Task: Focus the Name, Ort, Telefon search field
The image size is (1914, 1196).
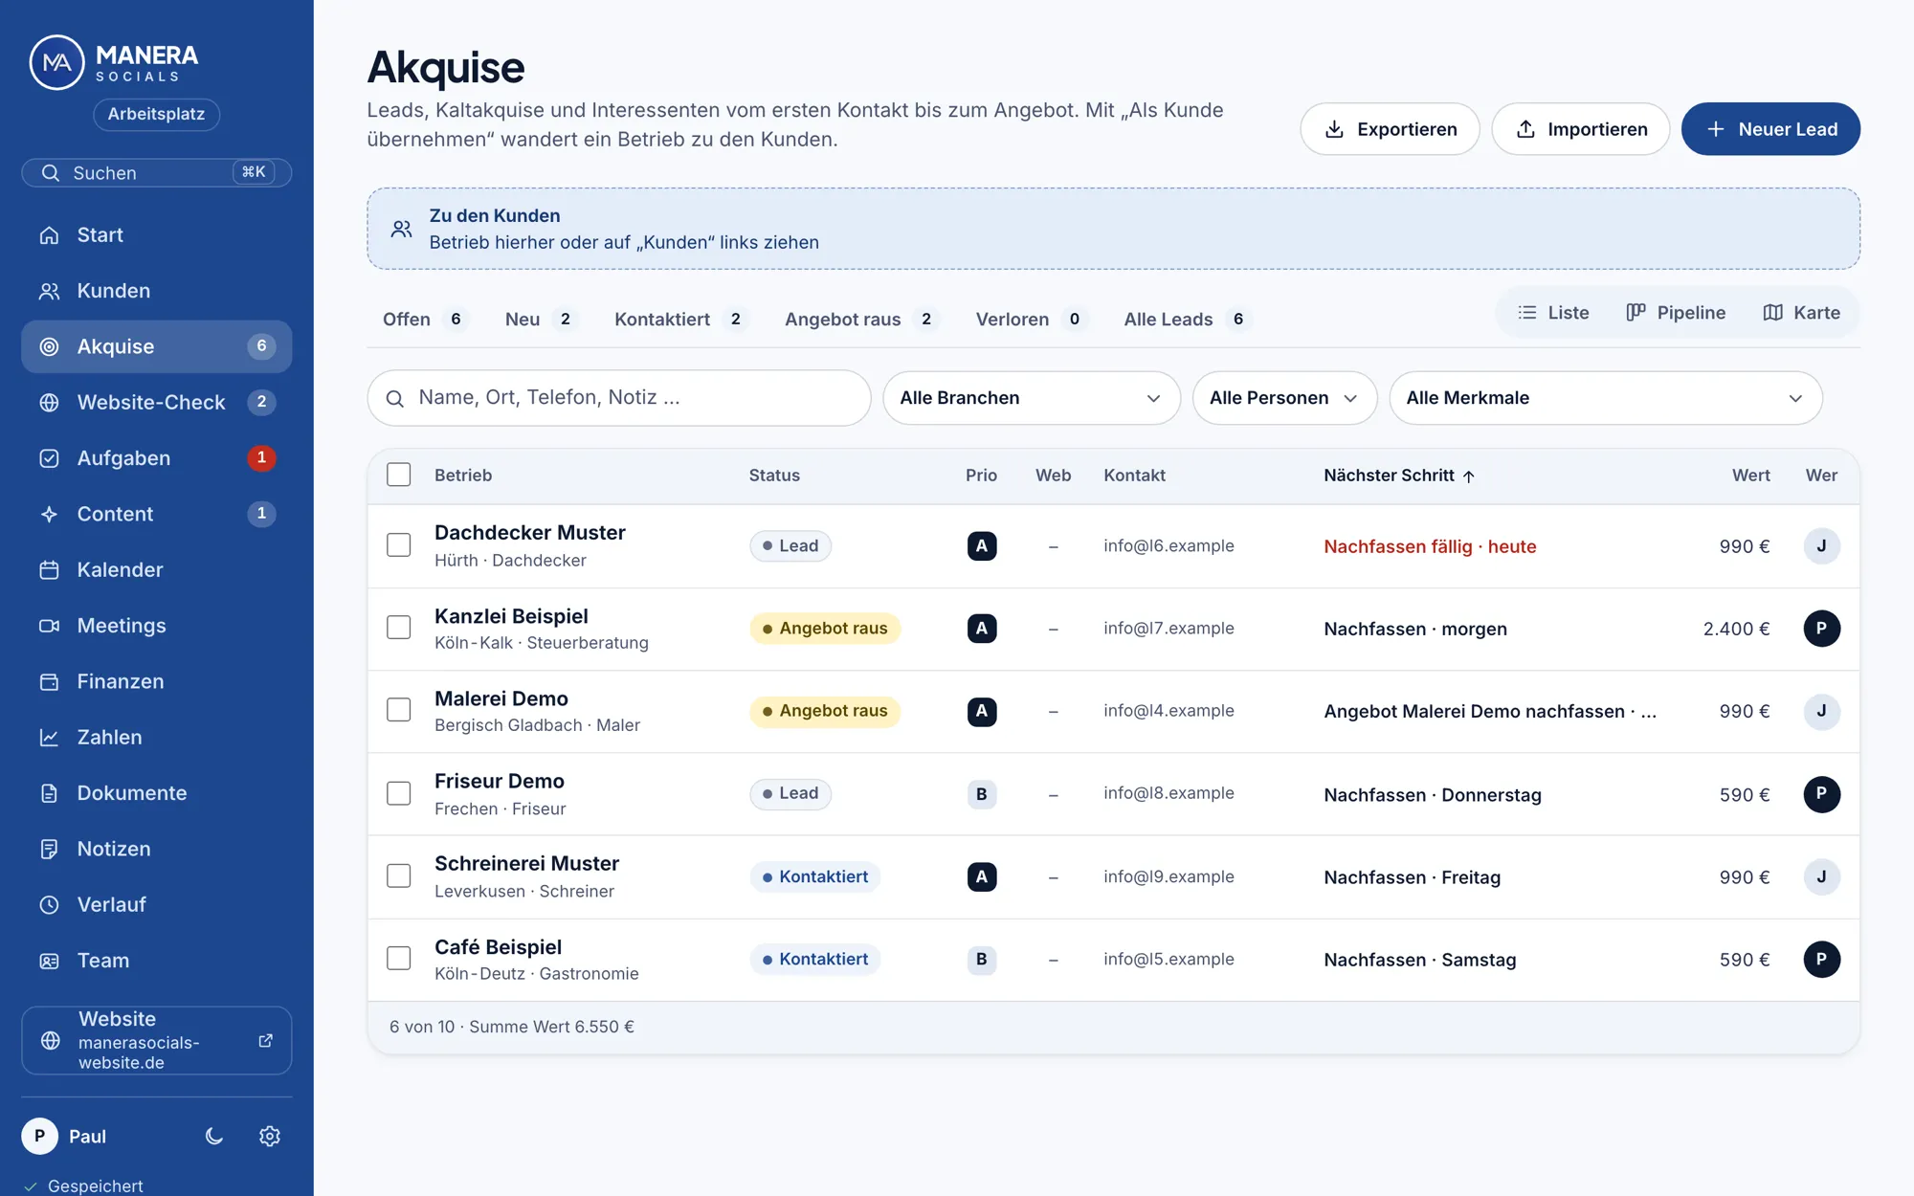Action: pyautogui.click(x=618, y=398)
